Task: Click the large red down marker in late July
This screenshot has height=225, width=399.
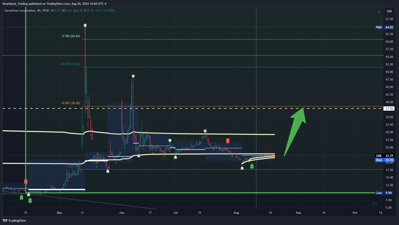Action: pyautogui.click(x=228, y=141)
